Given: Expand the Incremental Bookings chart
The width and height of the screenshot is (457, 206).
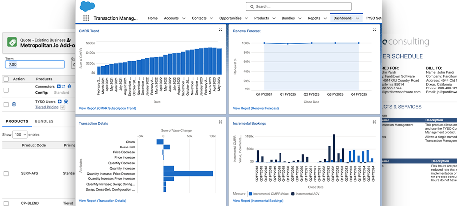Looking at the screenshot, I should 374,122.
